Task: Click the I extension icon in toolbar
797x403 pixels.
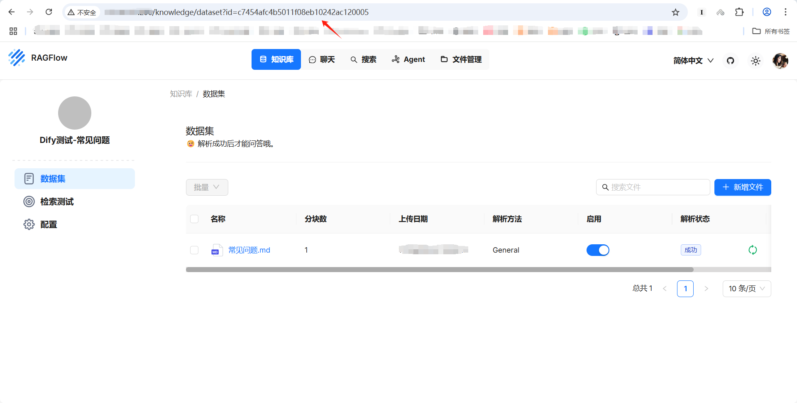Action: pos(702,12)
